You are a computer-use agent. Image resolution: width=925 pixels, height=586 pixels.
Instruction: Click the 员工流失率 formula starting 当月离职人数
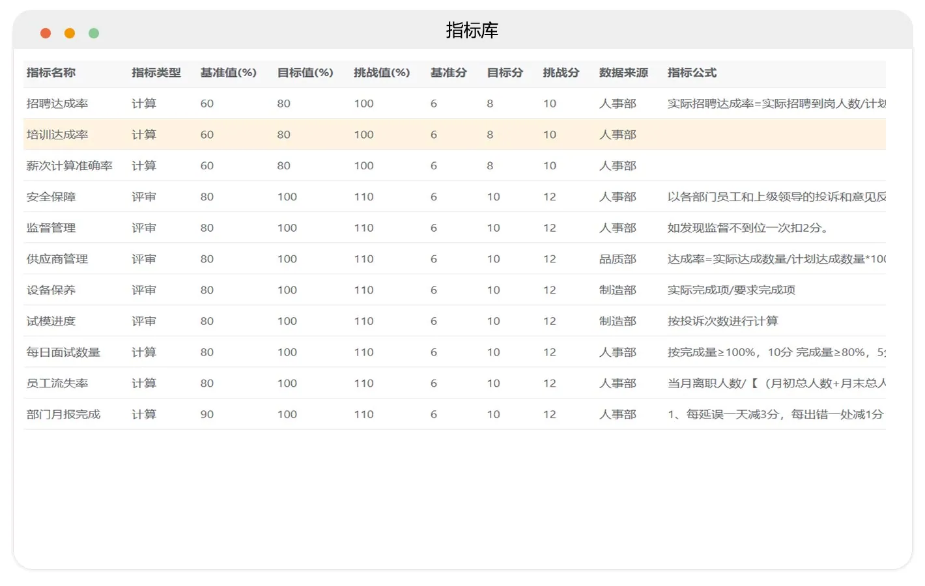coord(776,384)
